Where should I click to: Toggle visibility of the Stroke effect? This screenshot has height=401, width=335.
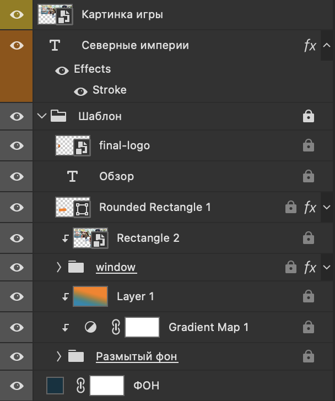click(x=81, y=91)
